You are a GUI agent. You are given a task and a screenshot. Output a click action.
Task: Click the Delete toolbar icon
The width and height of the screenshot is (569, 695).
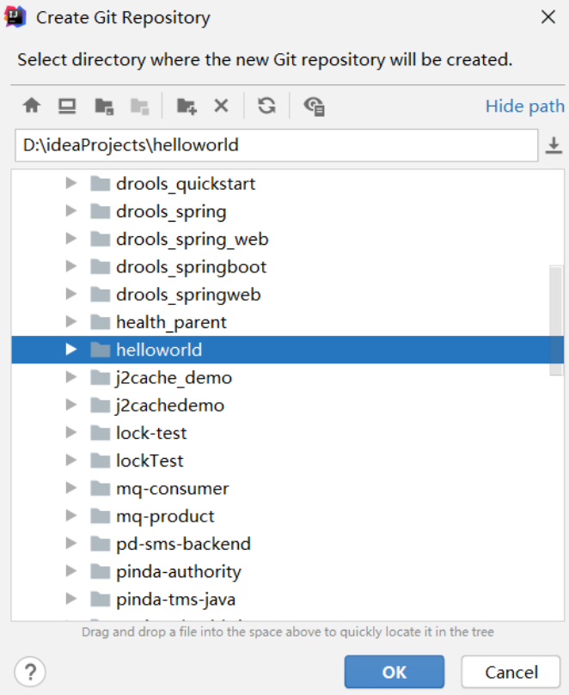pos(221,106)
